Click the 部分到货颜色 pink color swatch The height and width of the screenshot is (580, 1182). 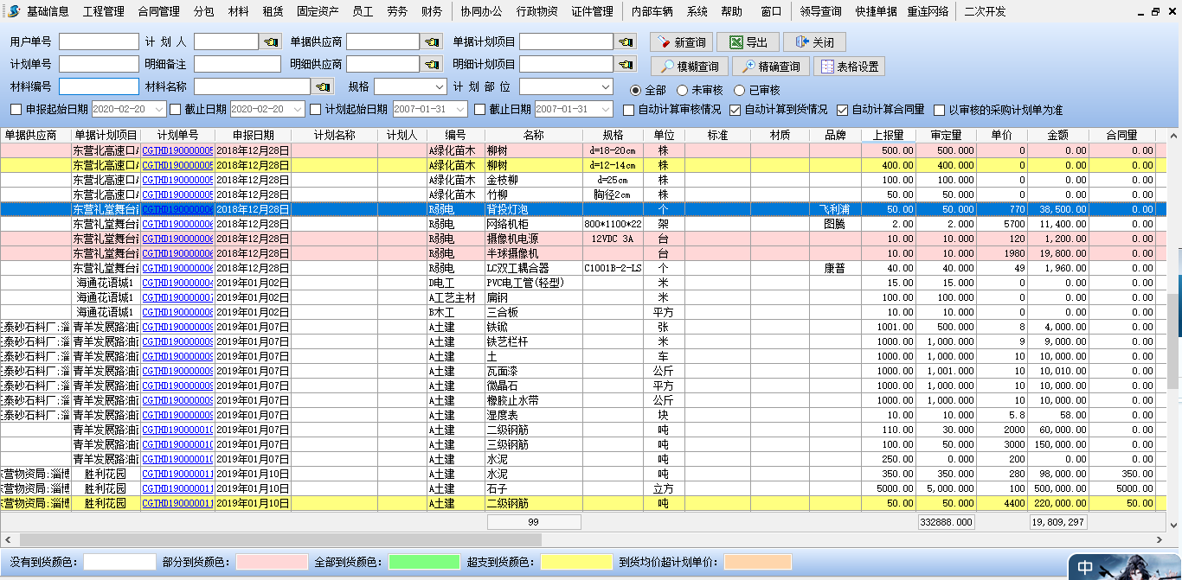click(x=271, y=562)
